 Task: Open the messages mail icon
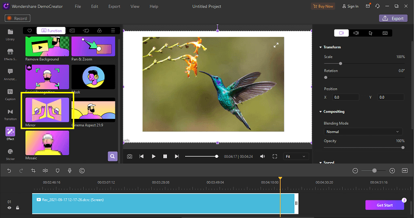[x=368, y=6]
